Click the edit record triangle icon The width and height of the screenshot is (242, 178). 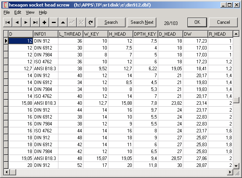(x=63, y=22)
